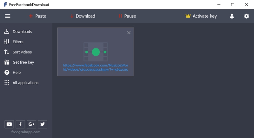
Task: Maximize the FreeFacebookDownload window
Action: 233,5
